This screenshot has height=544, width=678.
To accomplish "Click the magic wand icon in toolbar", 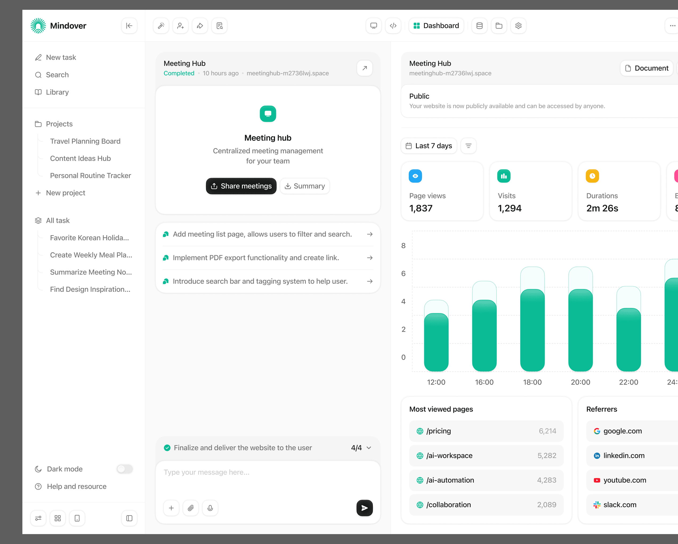I will pos(161,26).
